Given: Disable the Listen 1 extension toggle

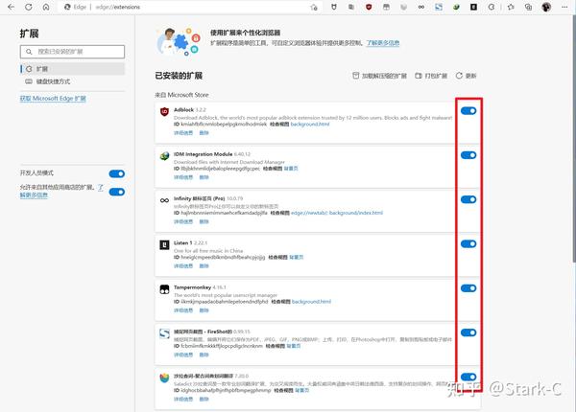Looking at the screenshot, I should click(468, 243).
